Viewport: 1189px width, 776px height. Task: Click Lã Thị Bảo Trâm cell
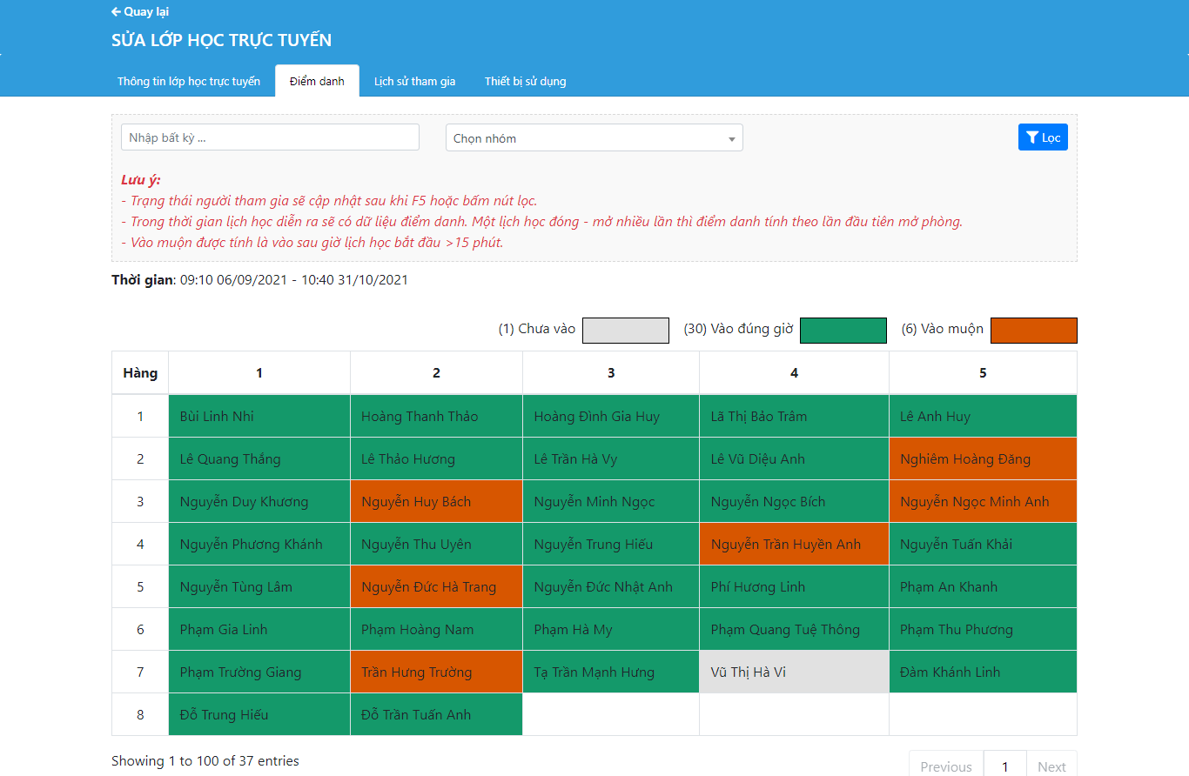coord(794,417)
